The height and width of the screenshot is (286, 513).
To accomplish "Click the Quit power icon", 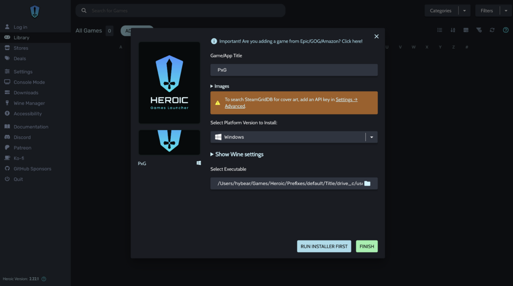I will click(x=7, y=179).
